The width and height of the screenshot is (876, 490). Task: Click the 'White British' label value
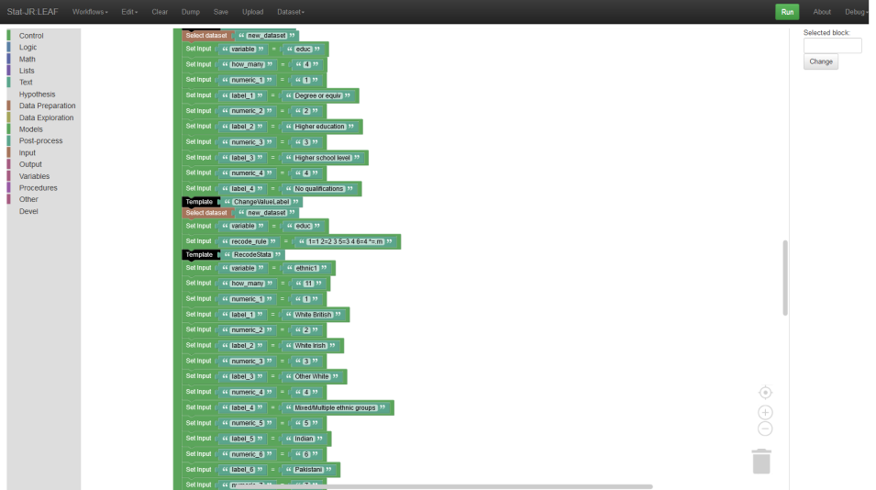tap(313, 315)
